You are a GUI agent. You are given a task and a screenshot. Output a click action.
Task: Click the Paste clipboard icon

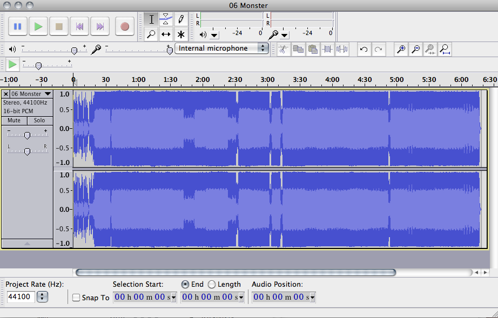(x=313, y=49)
